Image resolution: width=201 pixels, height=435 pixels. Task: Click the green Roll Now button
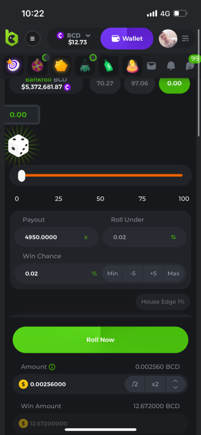coord(100,340)
